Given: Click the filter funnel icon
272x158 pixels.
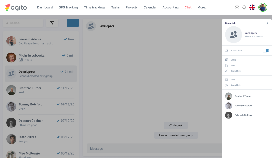Looking at the screenshot, I should point(52,23).
